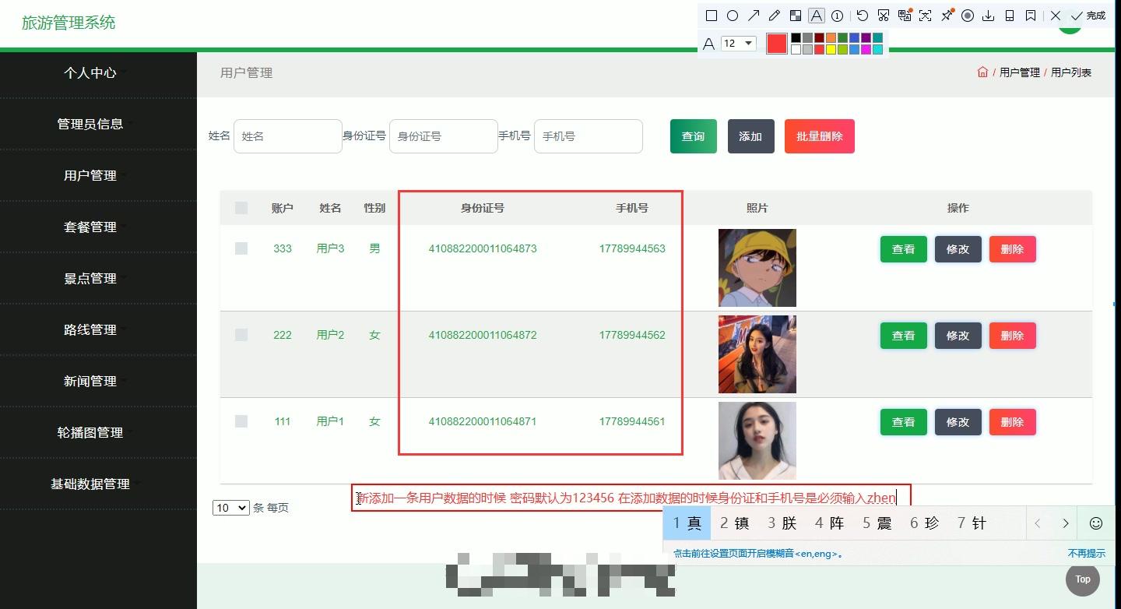
Task: Select the mosaic blur tool
Action: click(796, 15)
